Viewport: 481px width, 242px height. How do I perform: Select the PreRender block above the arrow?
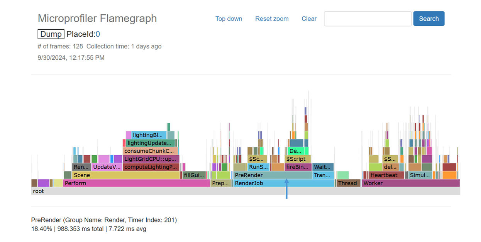pyautogui.click(x=270, y=175)
